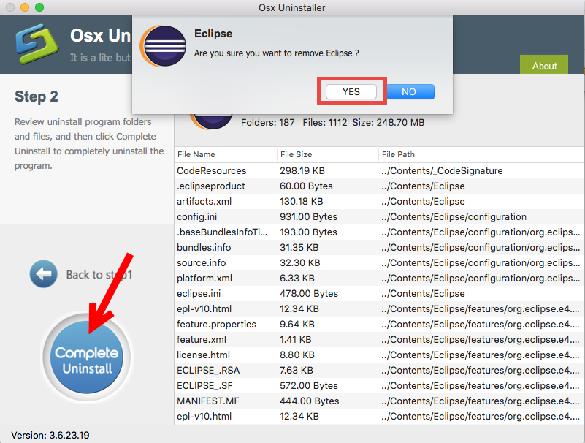Confirm removal by clicking YES

(351, 91)
